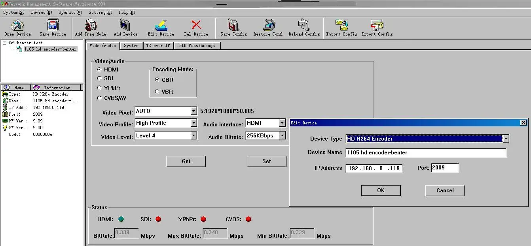The image size is (531, 246).
Task: Select the SDI video input
Action: (99, 78)
